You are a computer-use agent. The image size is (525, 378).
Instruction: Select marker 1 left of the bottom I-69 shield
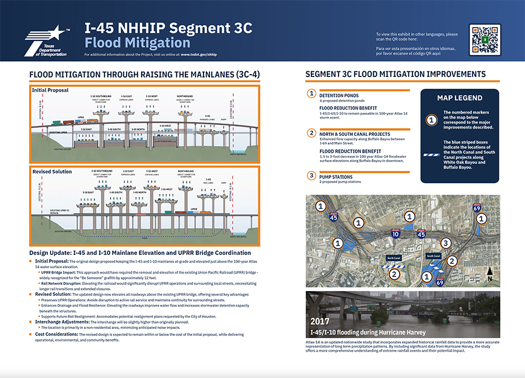click(426, 277)
